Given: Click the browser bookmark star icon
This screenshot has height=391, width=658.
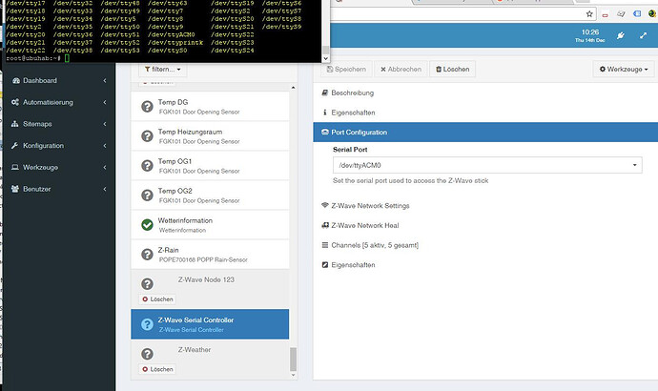Looking at the screenshot, I should pos(589,14).
